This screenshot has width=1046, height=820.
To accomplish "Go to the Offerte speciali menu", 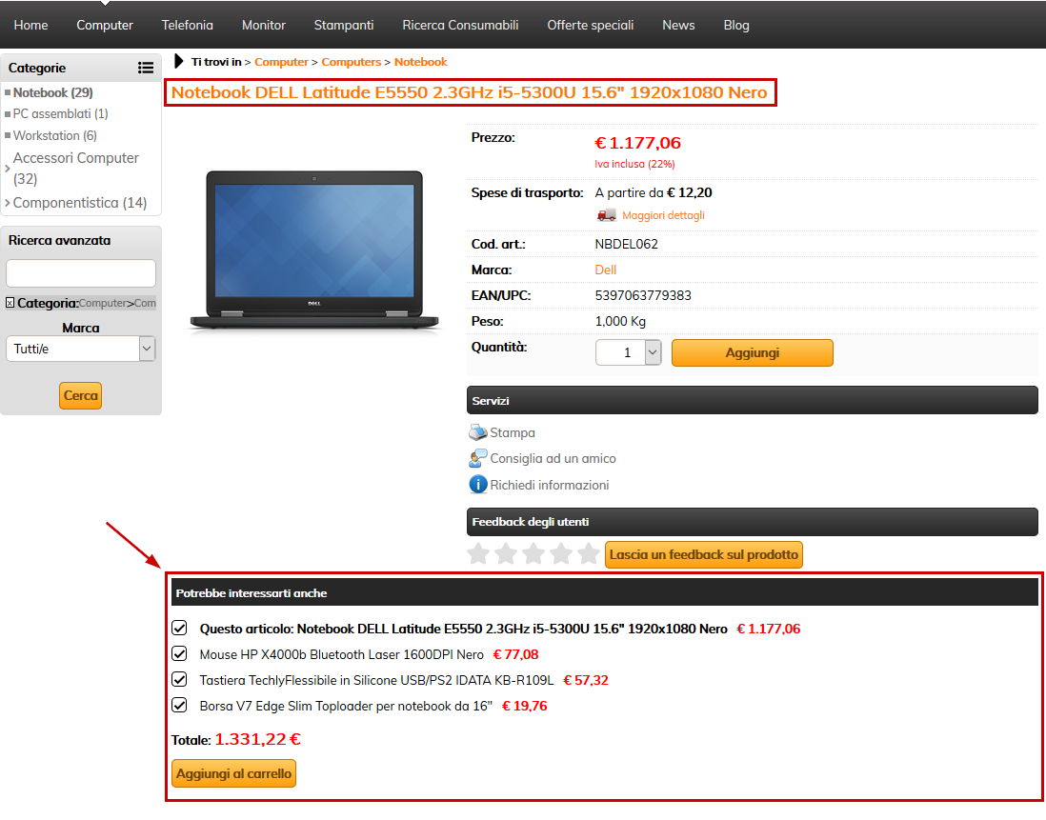I will click(x=590, y=25).
